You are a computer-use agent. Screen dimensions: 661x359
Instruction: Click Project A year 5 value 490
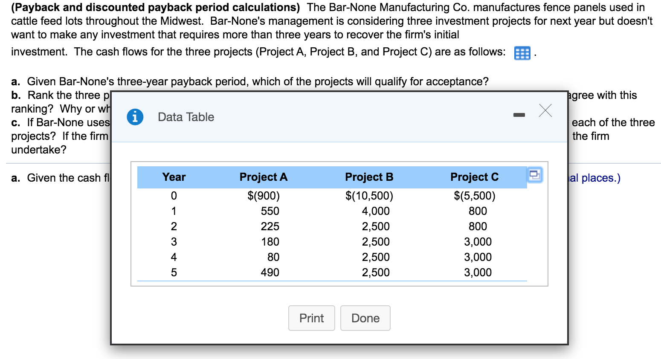(270, 272)
